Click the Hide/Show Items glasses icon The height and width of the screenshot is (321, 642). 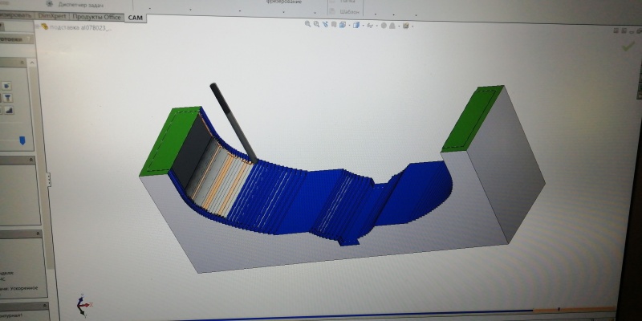click(x=370, y=26)
